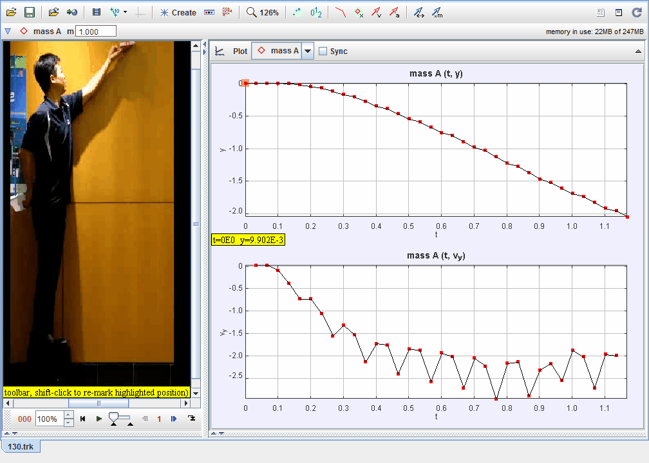Step forward one frame in the video
Screen dimensions: 649x463
pos(174,419)
